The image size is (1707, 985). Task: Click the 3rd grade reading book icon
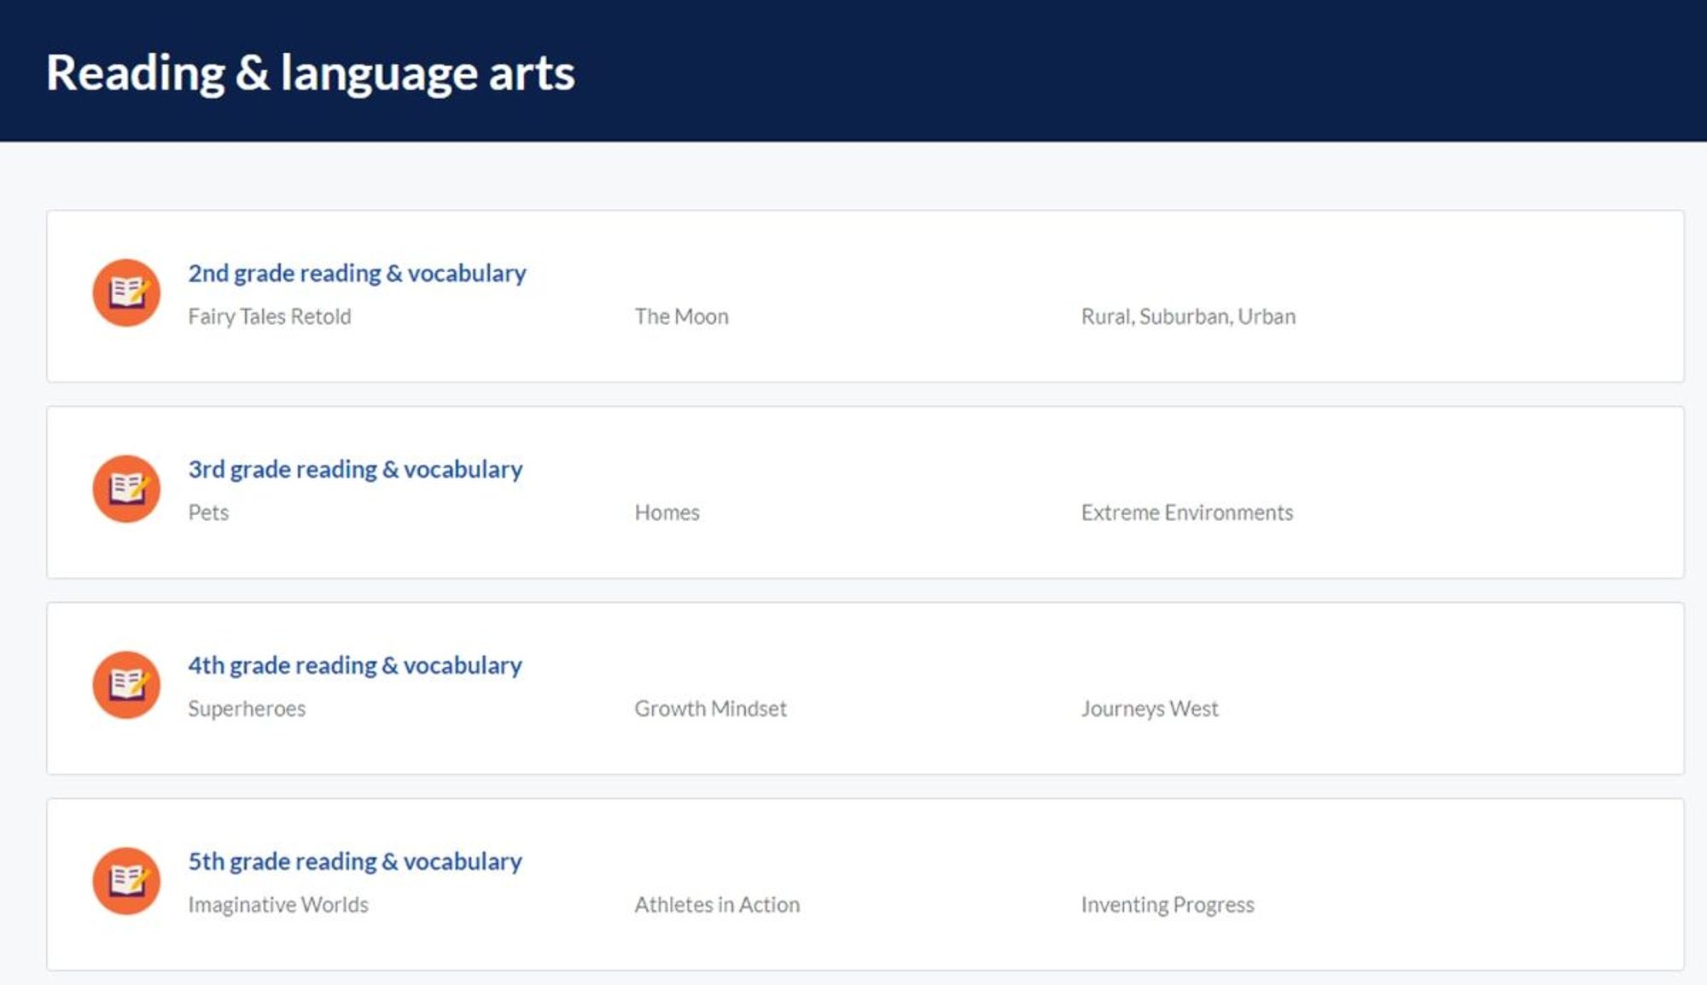(x=126, y=489)
